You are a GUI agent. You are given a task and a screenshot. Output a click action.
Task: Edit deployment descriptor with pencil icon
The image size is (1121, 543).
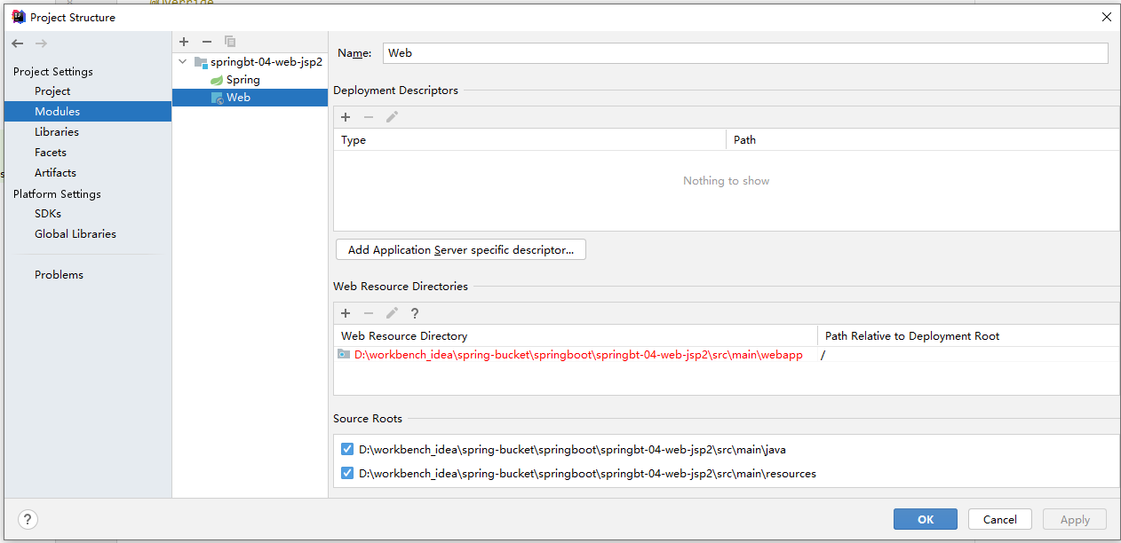point(392,117)
